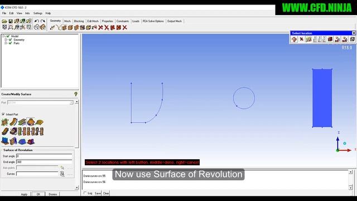
Task: Click the Select Axis Points picker icon
Action: 62,167
